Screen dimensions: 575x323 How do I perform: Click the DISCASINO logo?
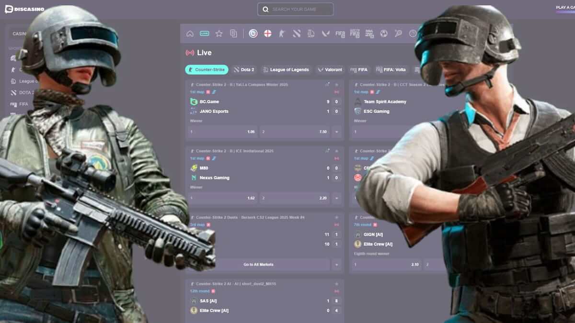24,9
